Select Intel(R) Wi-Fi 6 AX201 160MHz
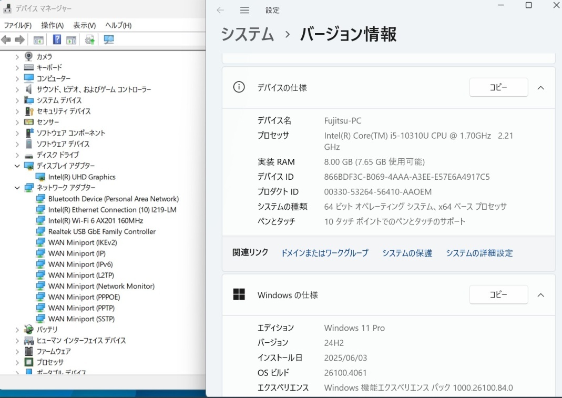 click(96, 220)
